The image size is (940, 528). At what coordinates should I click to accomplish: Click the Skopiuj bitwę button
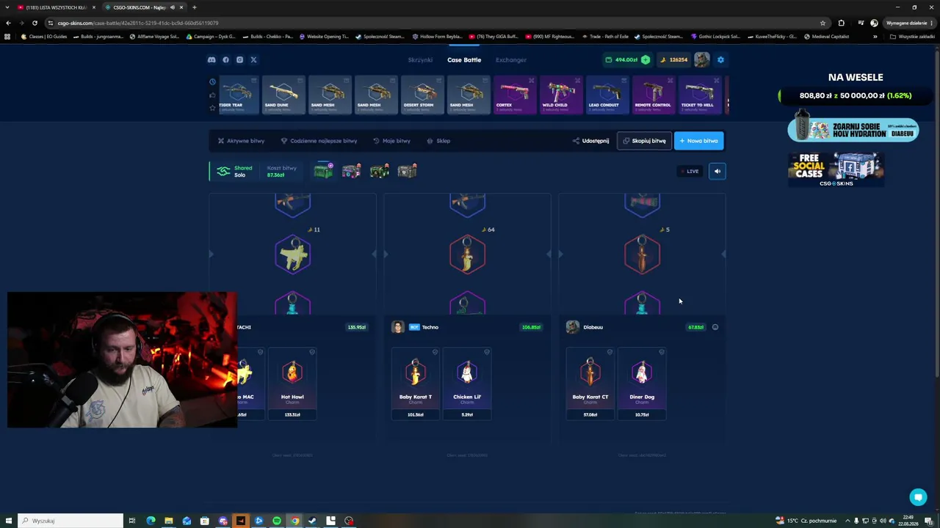coord(644,141)
